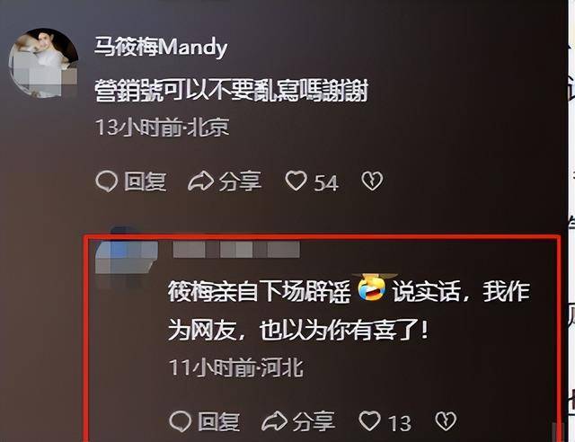575x442 pixels.
Task: Share the highlighted reply using arrow icon
Action: [x=274, y=421]
